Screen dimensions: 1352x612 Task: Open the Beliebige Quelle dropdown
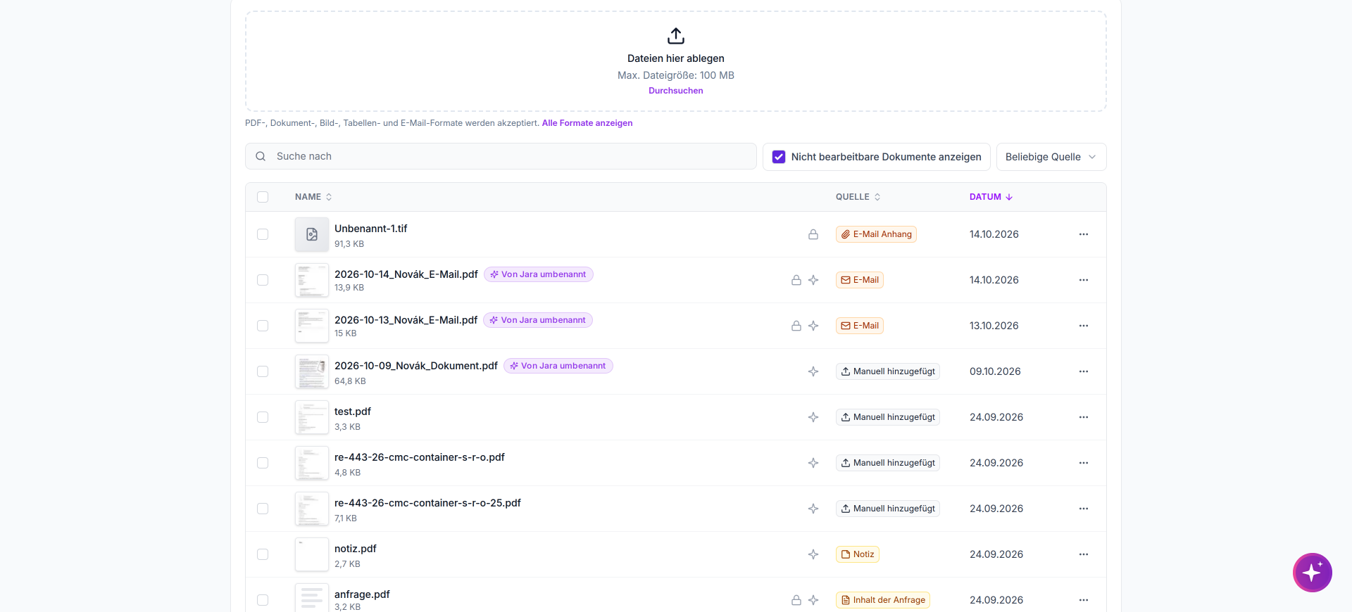1051,157
